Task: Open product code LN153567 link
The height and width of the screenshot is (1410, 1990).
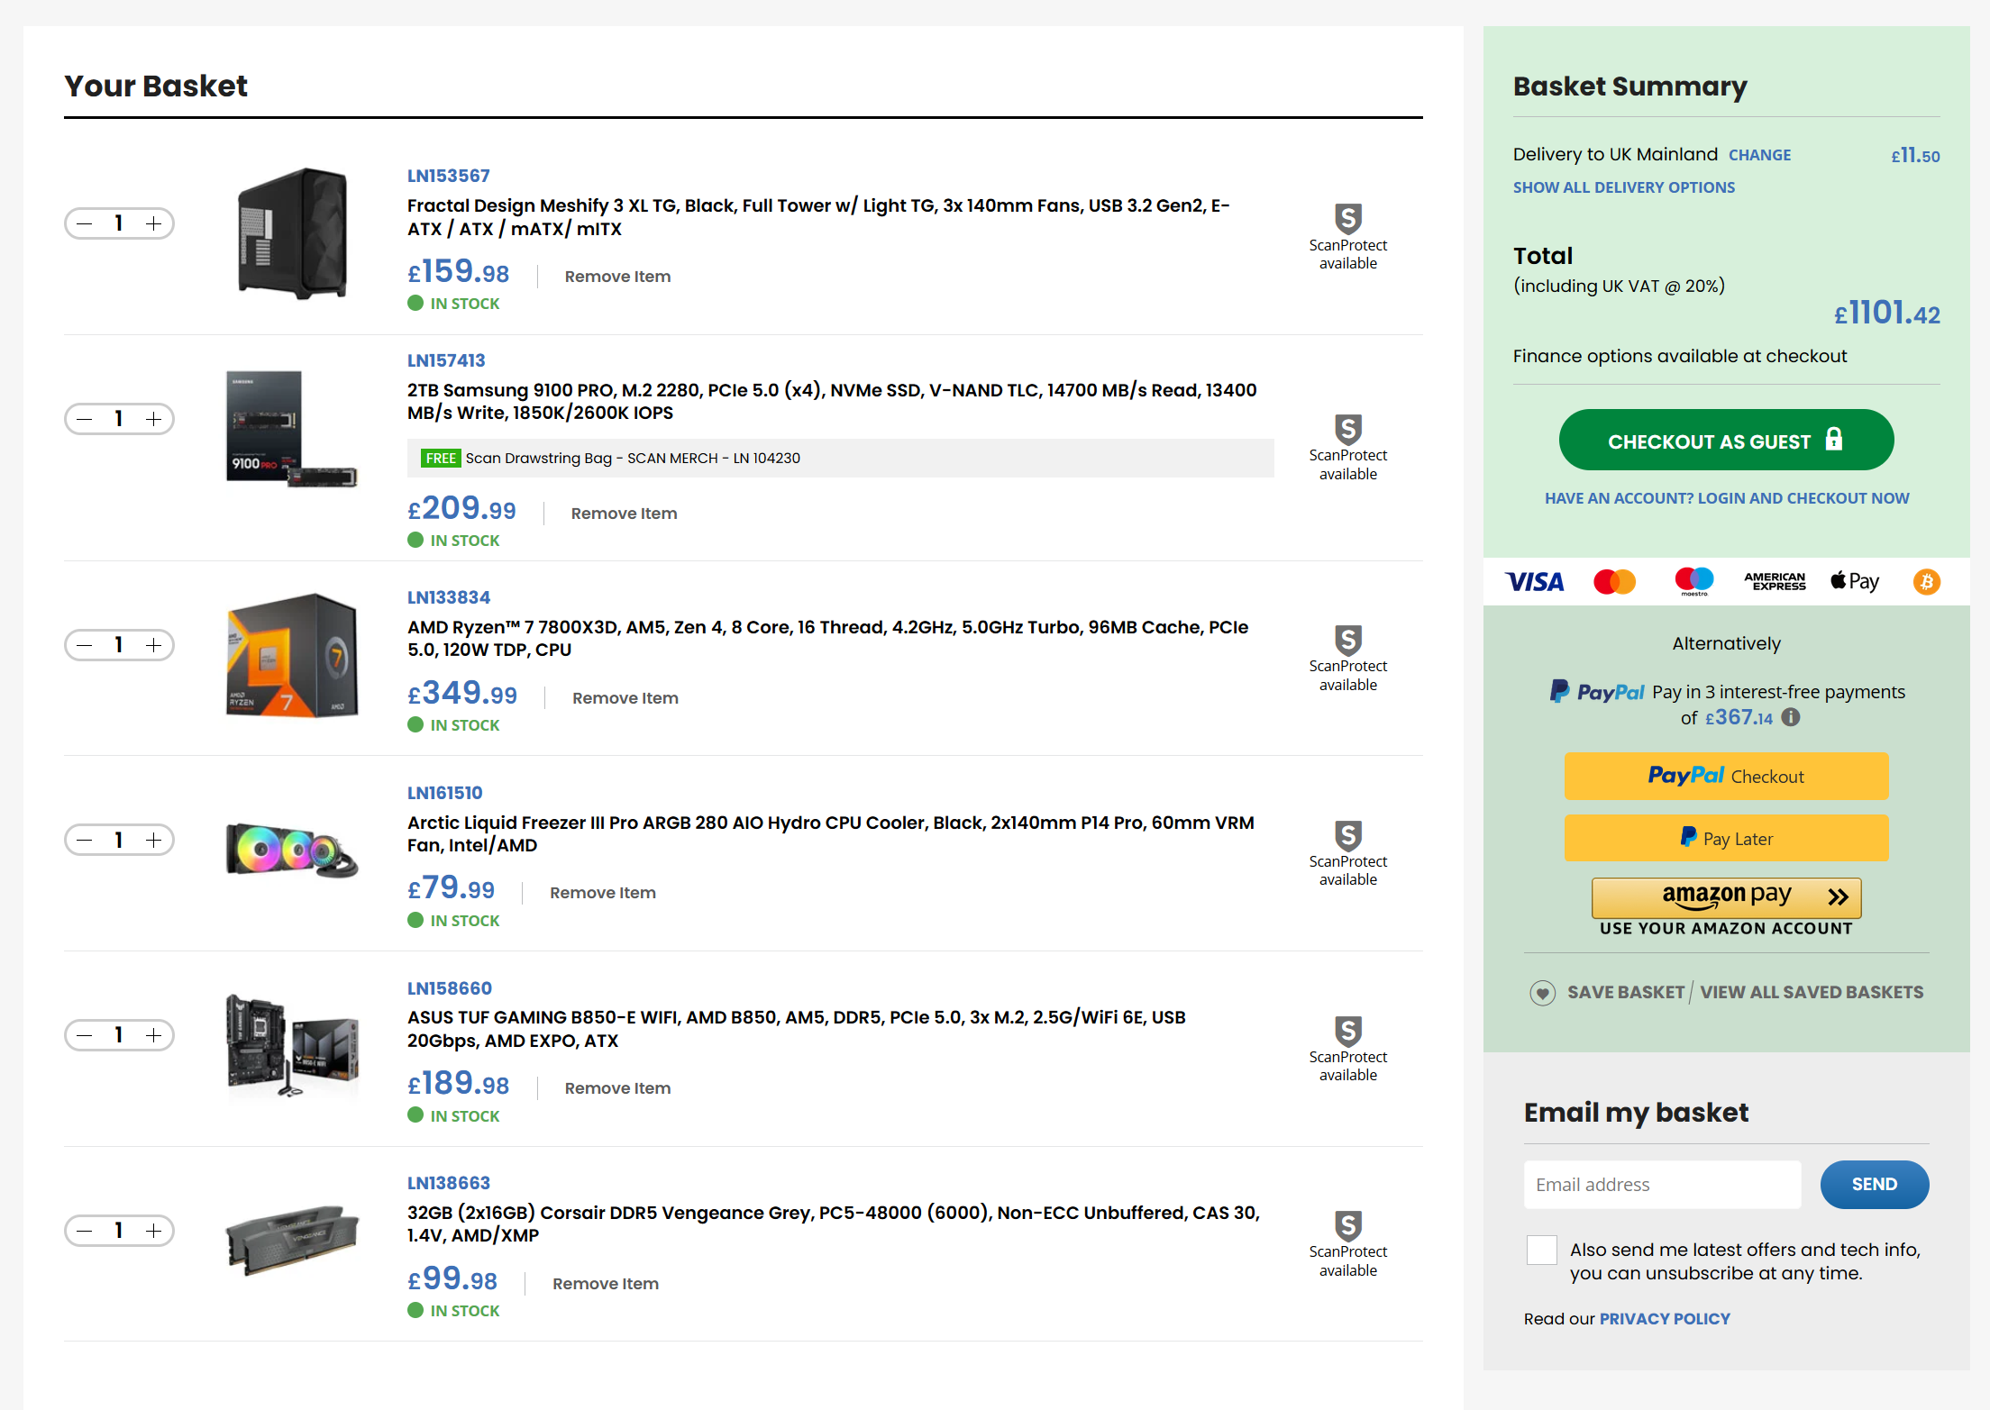Action: (448, 176)
